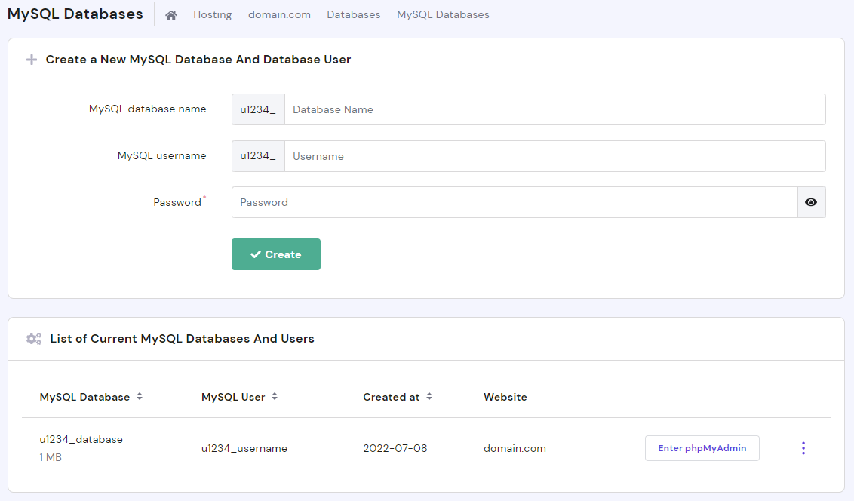Open the three-dot actions menu for u1234_database
Image resolution: width=854 pixels, height=501 pixels.
click(803, 447)
